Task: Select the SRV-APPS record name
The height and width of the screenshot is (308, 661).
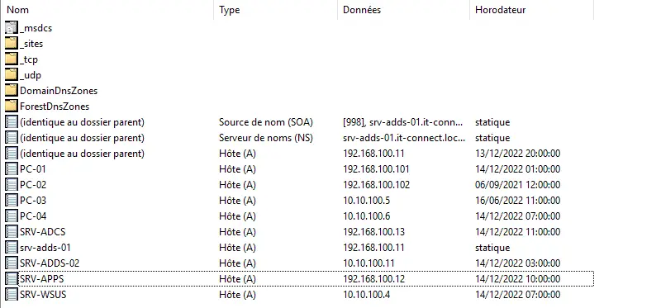Action: pos(42,279)
